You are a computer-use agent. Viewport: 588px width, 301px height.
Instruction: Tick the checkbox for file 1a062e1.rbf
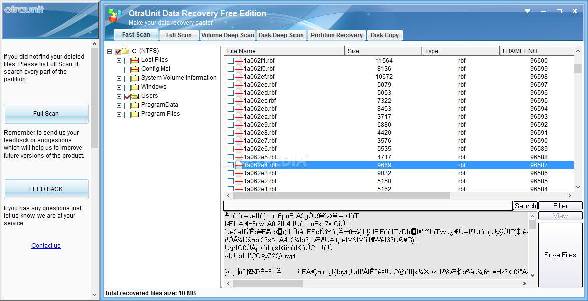point(231,189)
